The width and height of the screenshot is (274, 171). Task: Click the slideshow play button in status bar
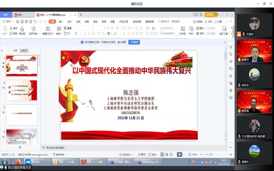pyautogui.click(x=179, y=155)
